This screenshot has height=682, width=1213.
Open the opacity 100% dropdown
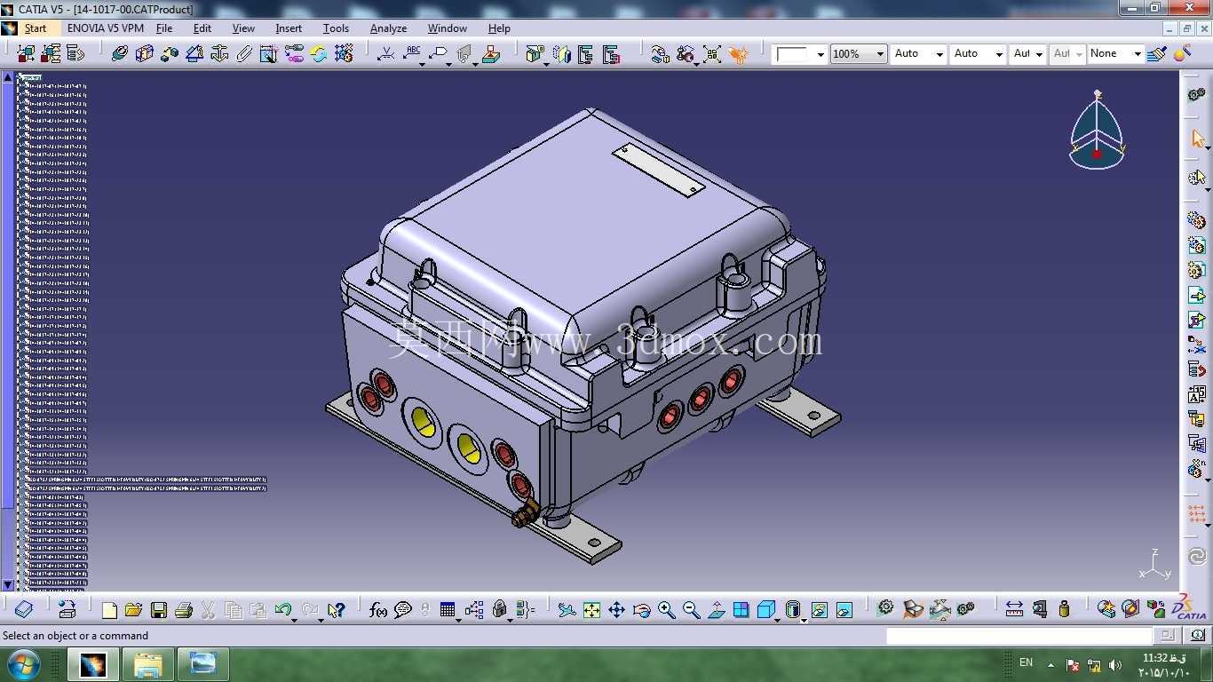[859, 54]
